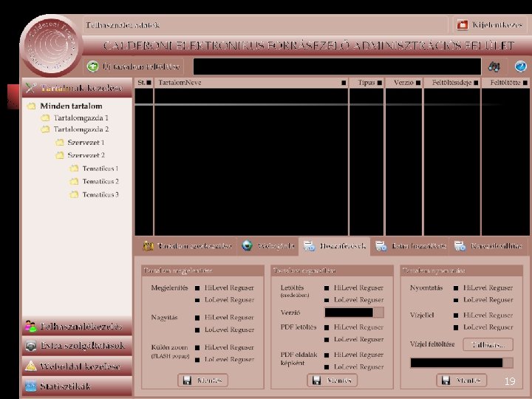The width and height of the screenshot is (532, 399).
Task: Toggle Letöltés LoLevel Reguser checkbox
Action: 327,300
